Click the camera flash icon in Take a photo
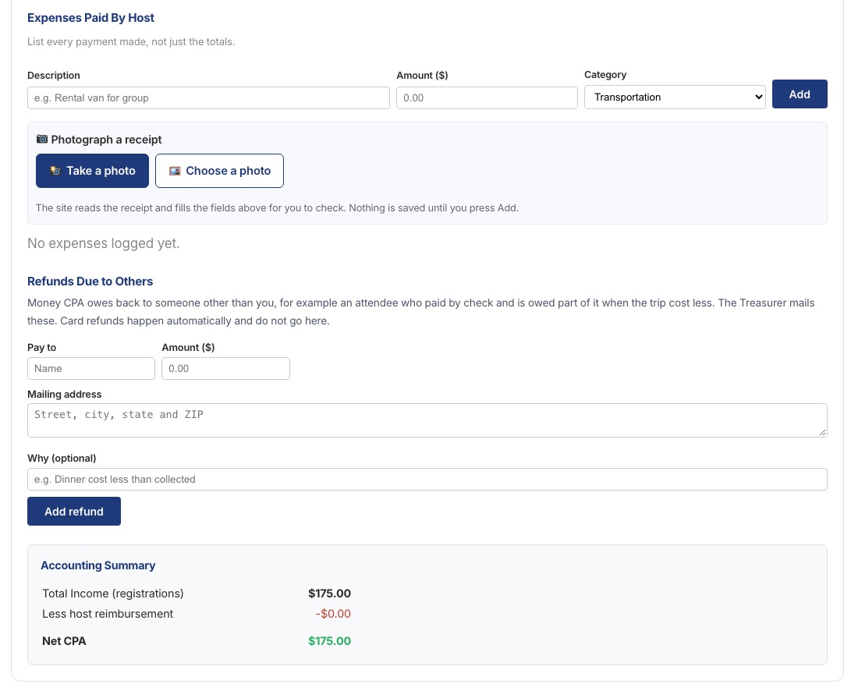Screen dimensions: 844x698 (55, 171)
